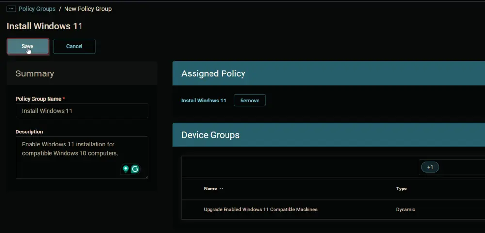Image resolution: width=485 pixels, height=233 pixels.
Task: Open the Policy Groups breadcrumb link
Action: 37,9
